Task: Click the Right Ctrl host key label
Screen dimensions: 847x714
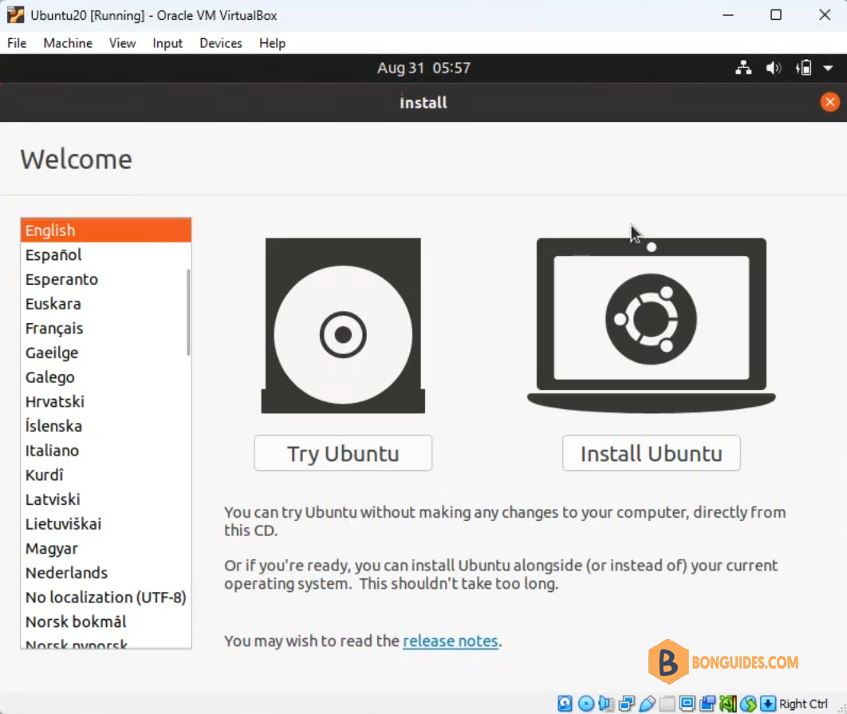Action: (x=803, y=704)
